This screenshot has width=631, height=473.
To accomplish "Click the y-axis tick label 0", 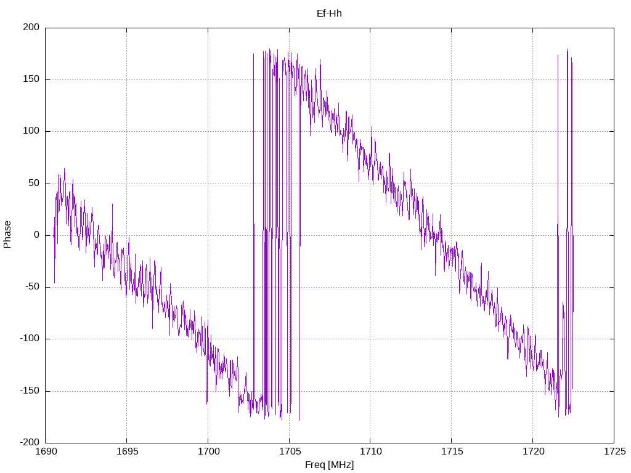I will (37, 235).
